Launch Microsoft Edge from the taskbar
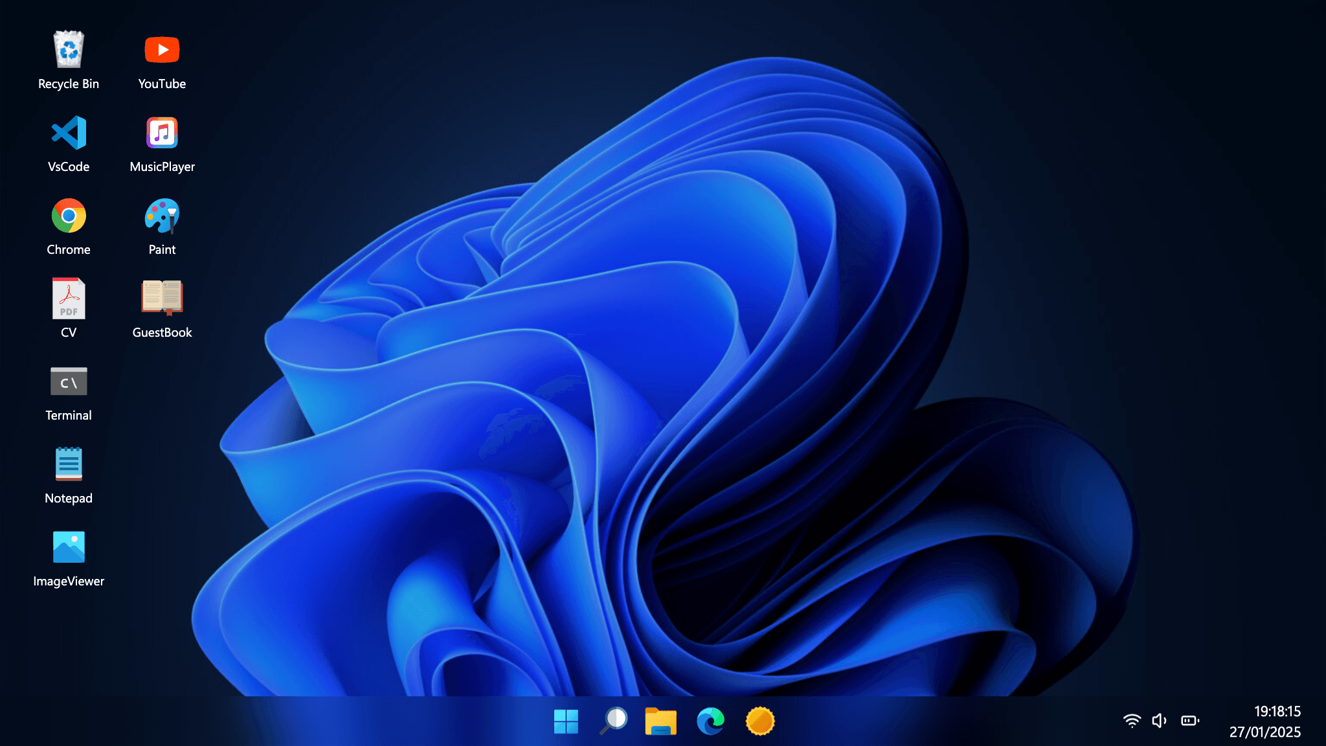The height and width of the screenshot is (746, 1326). tap(710, 720)
